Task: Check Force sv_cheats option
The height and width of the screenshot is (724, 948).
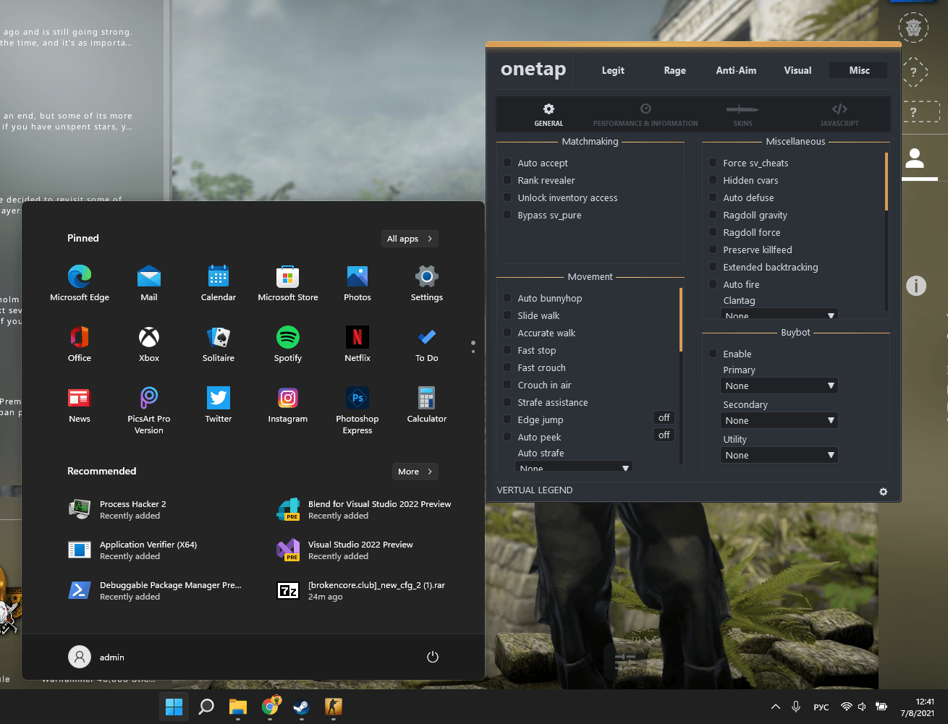Action: pos(714,163)
